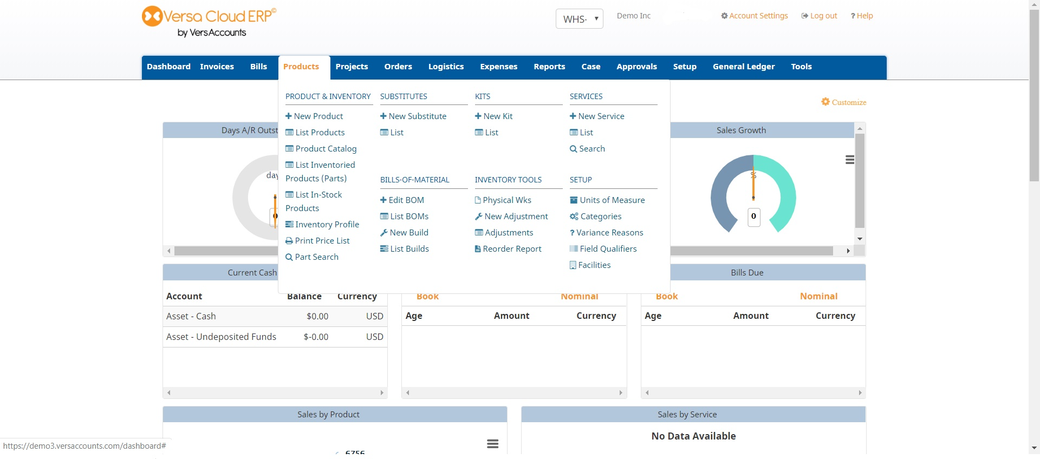Open the Case tab
Image resolution: width=1040 pixels, height=459 pixels.
590,67
